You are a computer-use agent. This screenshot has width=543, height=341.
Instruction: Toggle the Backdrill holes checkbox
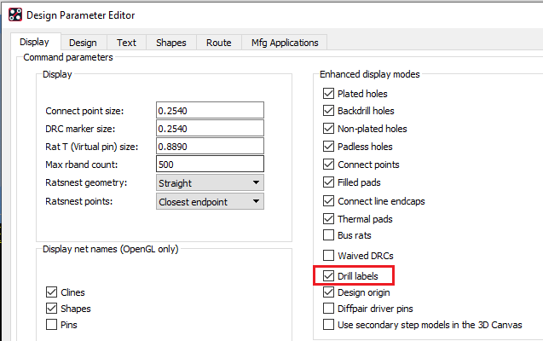pyautogui.click(x=328, y=111)
